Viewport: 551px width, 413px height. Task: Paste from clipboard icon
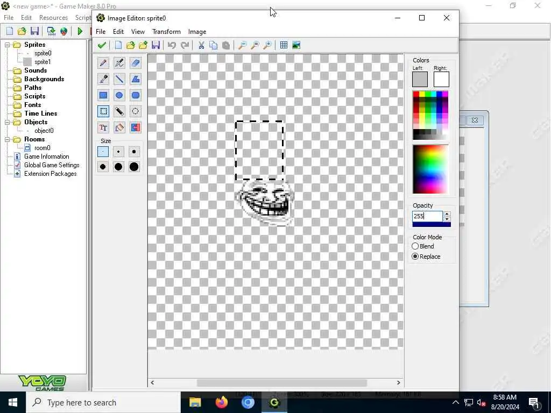click(226, 45)
